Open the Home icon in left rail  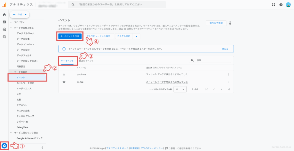click(4, 15)
